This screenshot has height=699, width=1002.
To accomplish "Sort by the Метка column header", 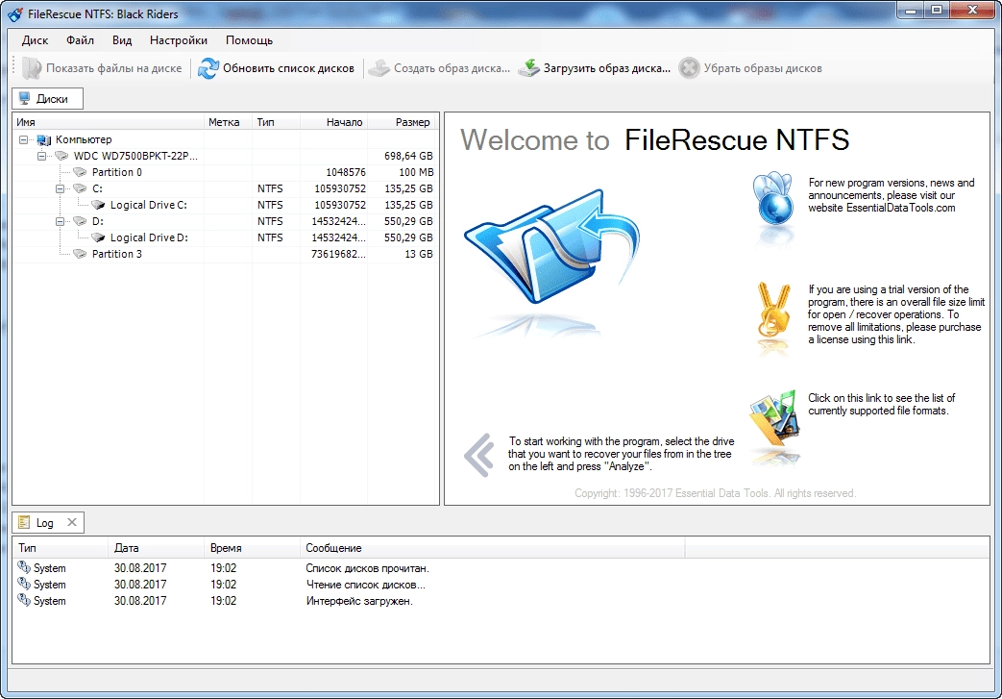I will [228, 122].
